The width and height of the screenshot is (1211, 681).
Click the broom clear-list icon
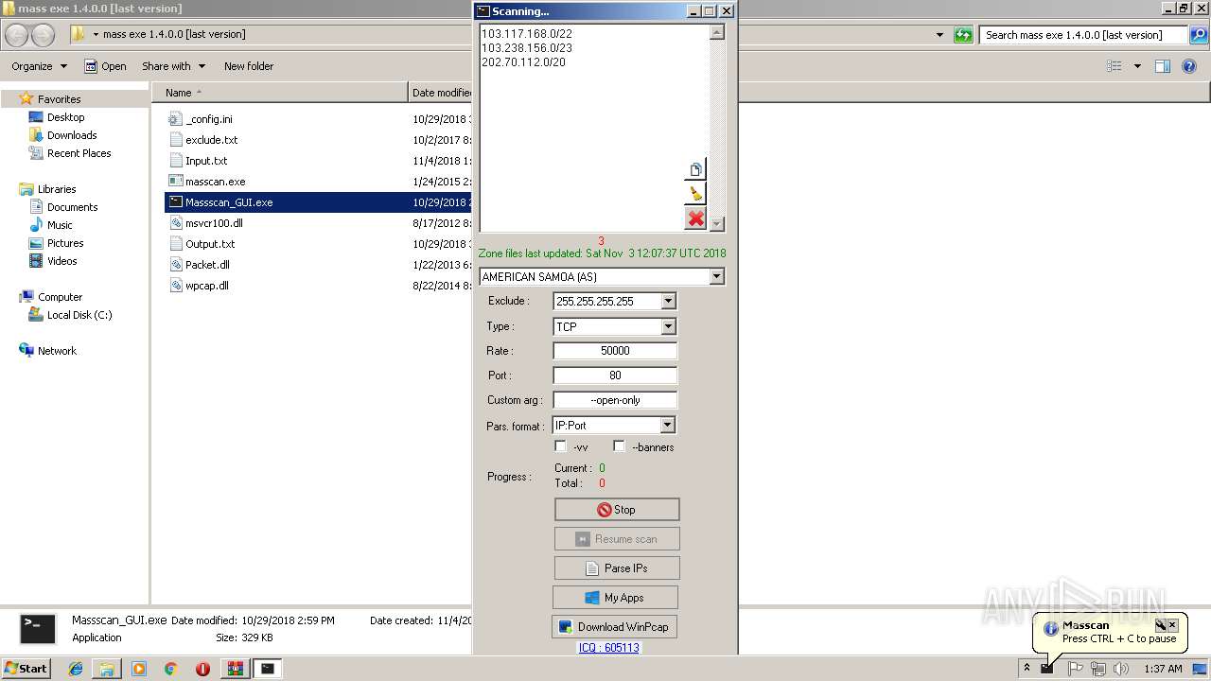pos(696,194)
